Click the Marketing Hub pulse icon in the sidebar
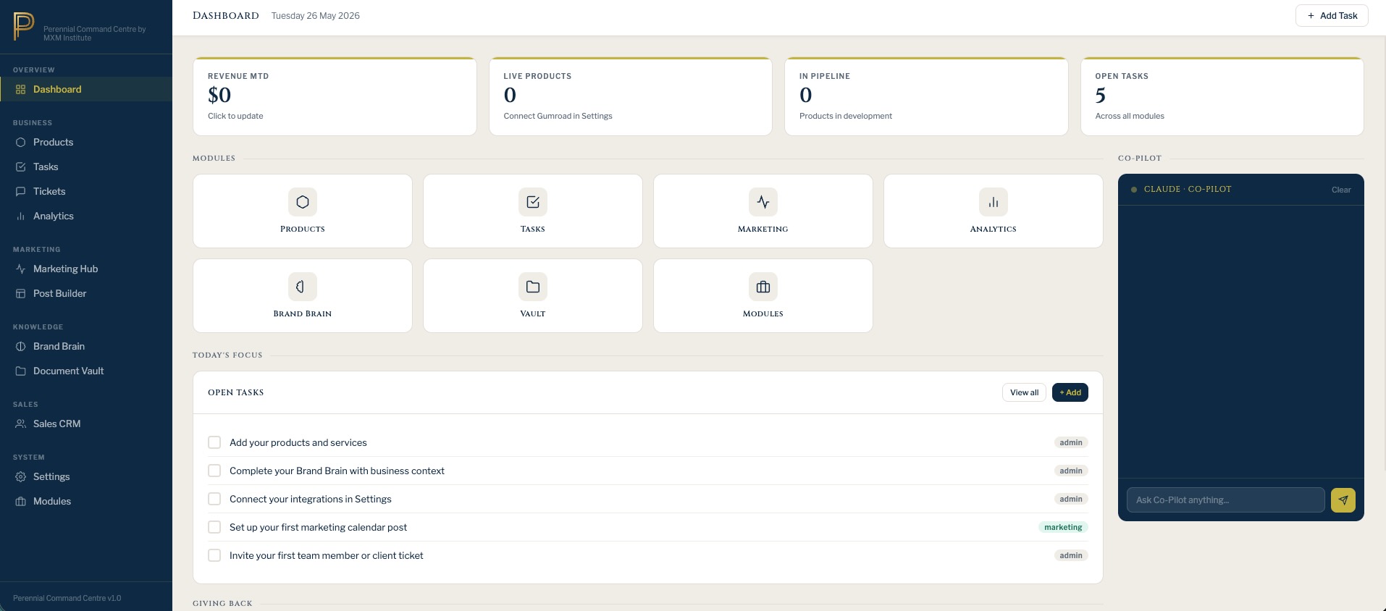Image resolution: width=1386 pixels, height=611 pixels. 20,269
